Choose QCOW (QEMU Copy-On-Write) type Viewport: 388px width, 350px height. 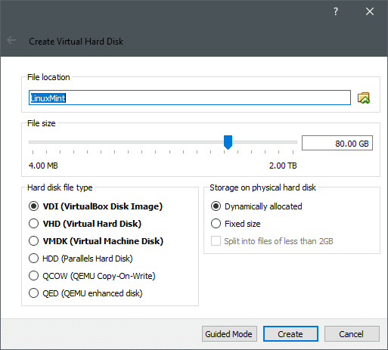coord(92,276)
